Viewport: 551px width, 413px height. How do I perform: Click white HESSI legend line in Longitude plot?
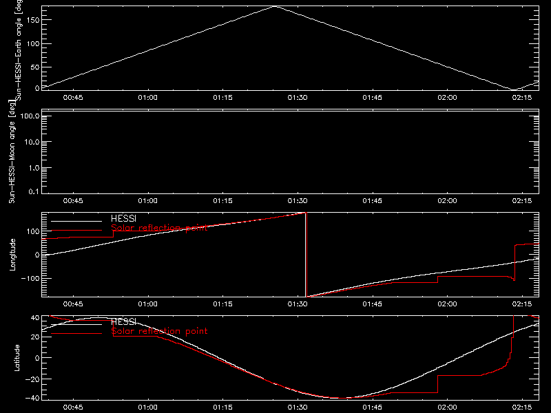tap(76, 221)
